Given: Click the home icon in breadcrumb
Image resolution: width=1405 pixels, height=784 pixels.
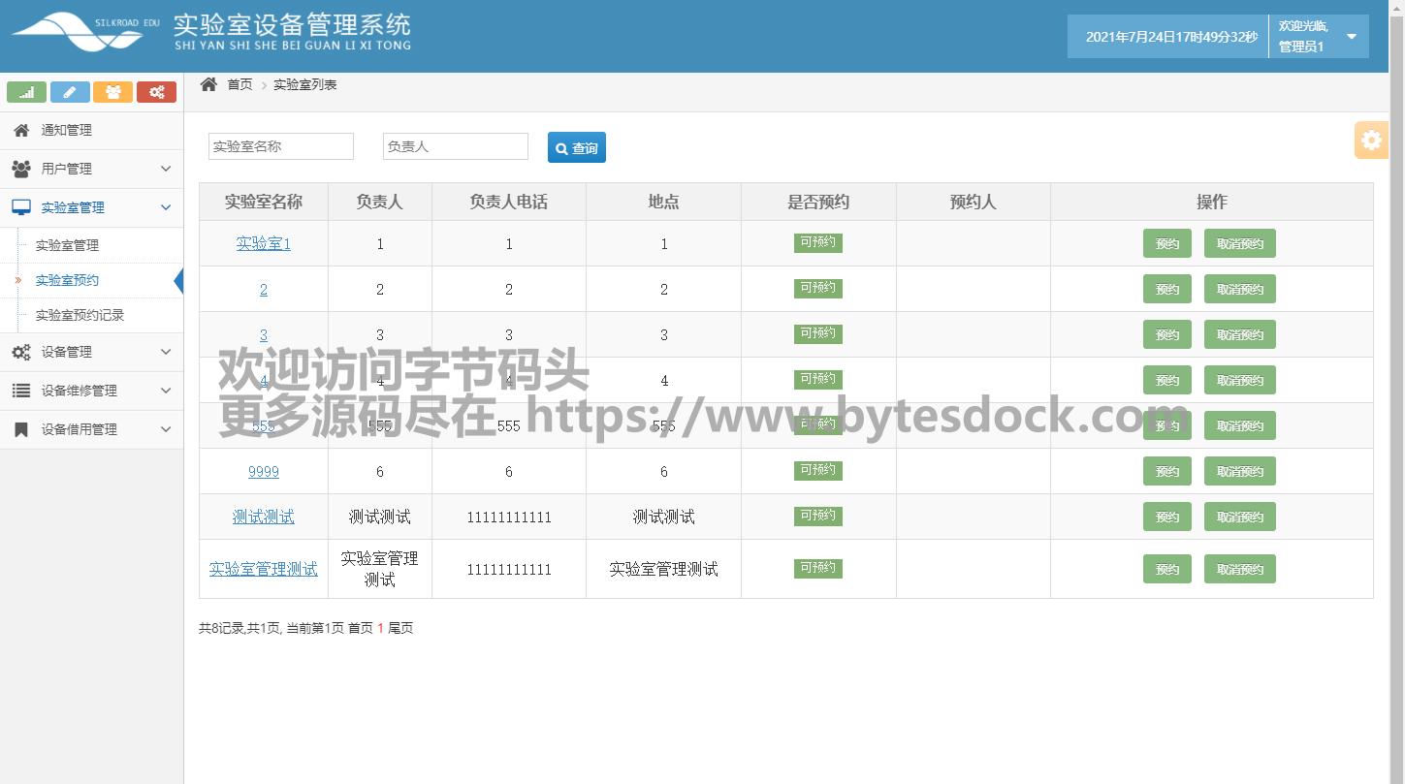Looking at the screenshot, I should coord(208,84).
